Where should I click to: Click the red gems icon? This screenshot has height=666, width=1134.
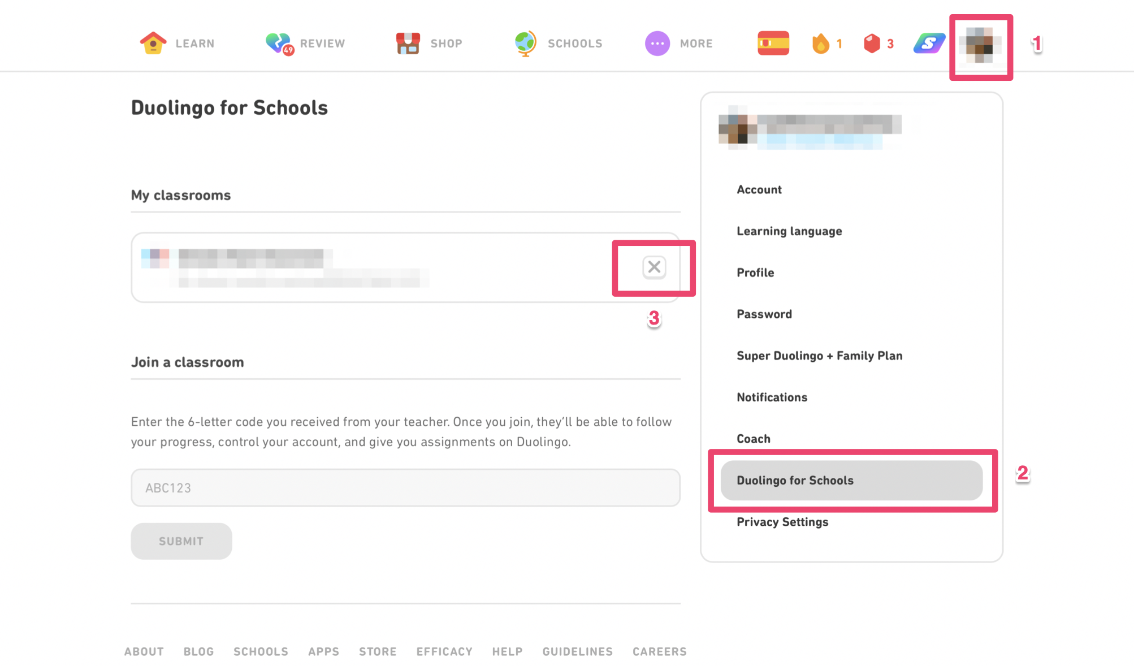(x=872, y=43)
